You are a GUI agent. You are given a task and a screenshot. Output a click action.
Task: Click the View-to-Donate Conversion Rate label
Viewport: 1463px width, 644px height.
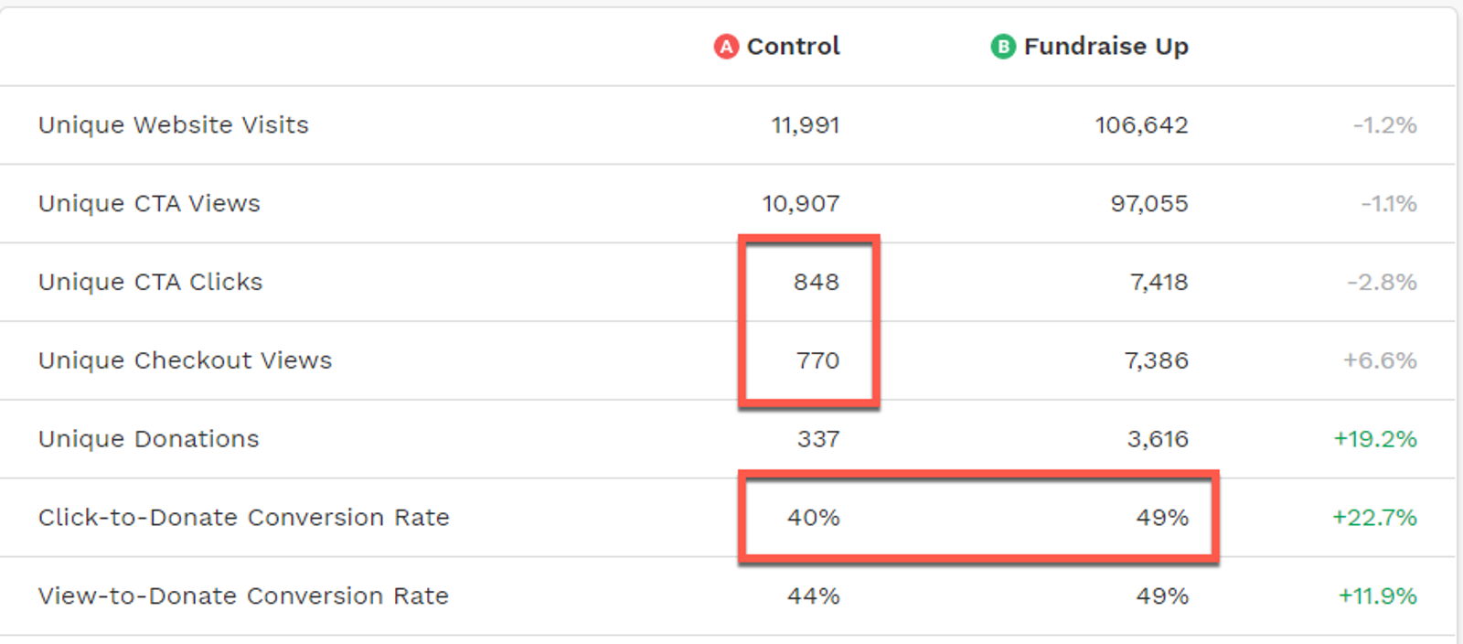coord(243,596)
